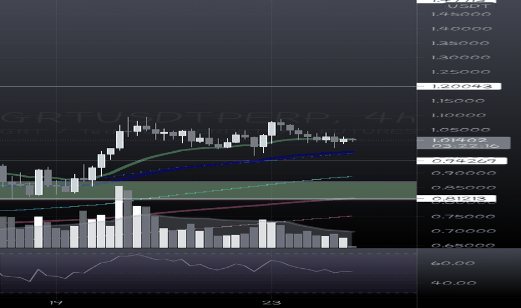Image resolution: width=521 pixels, height=308 pixels.
Task: Click the 0.65000 price axis label
Action: click(462, 245)
